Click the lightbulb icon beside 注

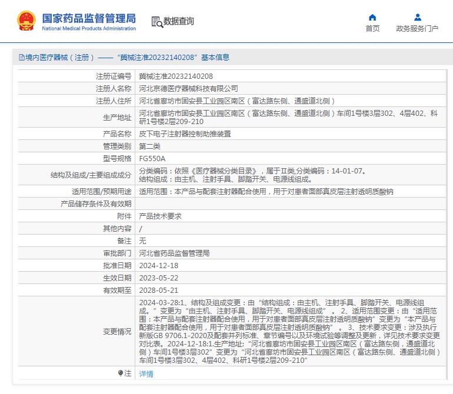(x=121, y=373)
